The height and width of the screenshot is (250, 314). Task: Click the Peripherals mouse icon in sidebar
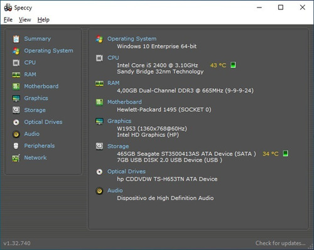point(16,146)
